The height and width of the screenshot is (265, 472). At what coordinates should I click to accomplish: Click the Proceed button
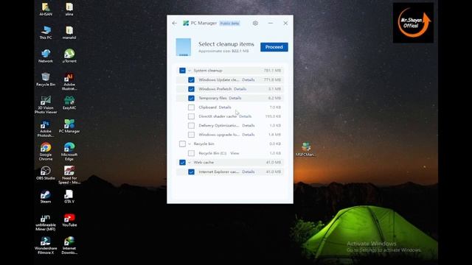coord(274,47)
